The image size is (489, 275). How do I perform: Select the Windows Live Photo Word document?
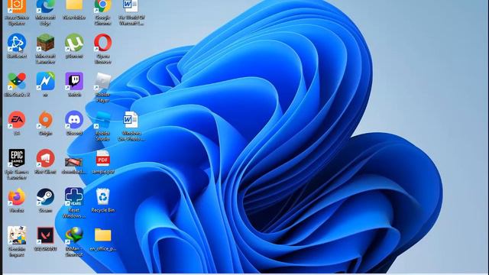pyautogui.click(x=131, y=120)
